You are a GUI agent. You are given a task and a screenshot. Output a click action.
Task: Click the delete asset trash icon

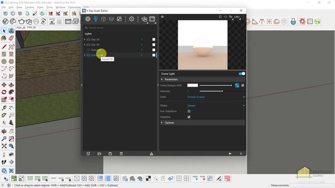coord(121,154)
